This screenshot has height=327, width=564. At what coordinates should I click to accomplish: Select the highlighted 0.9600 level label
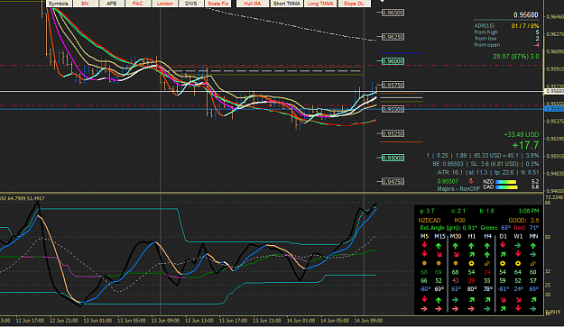393,61
